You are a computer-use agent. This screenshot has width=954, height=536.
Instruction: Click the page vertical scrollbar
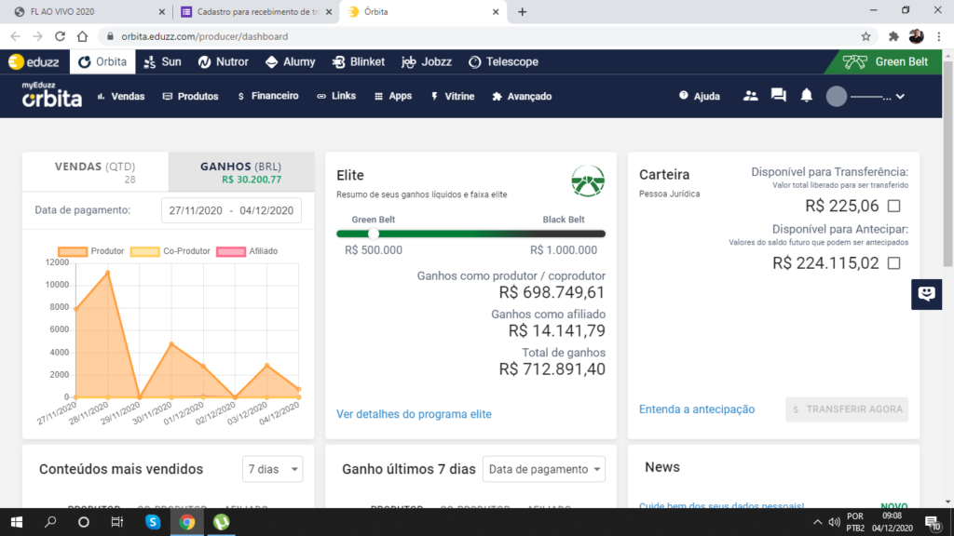click(947, 164)
